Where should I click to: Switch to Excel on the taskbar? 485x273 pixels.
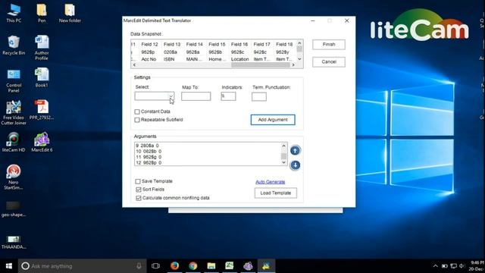point(230,266)
